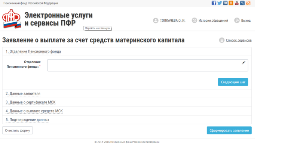Screen dimensions: 288x153
Task: Open the YouTube channel icon
Action: pos(236,3)
